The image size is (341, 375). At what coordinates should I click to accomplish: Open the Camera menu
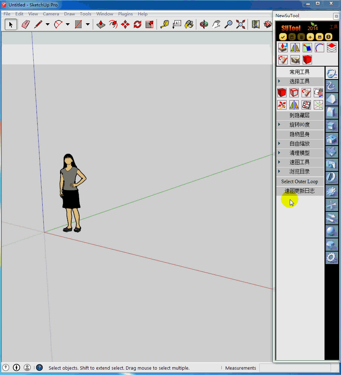51,14
